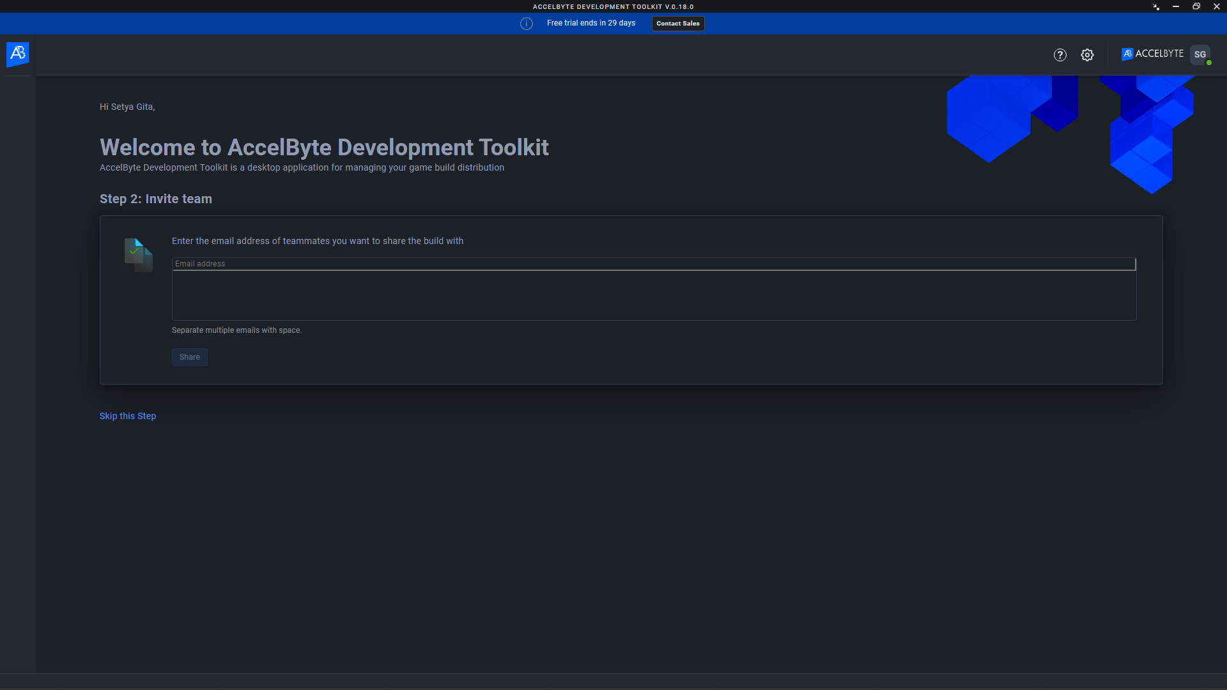This screenshot has width=1227, height=690.
Task: Click 'Welcome to AccelByte Development Toolkit' heading
Action: coord(324,147)
